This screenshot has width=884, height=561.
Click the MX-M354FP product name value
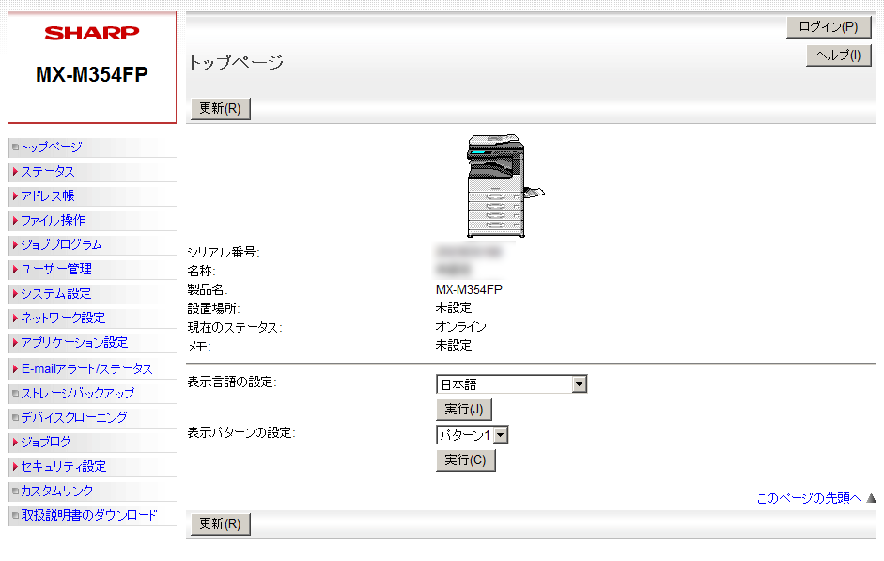[469, 289]
